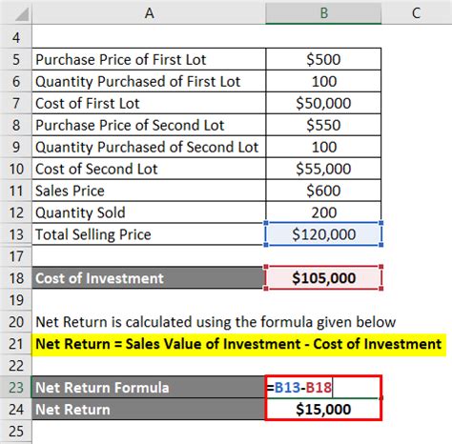Click 'Purchase Price of Second Lot' cell

(x=149, y=125)
